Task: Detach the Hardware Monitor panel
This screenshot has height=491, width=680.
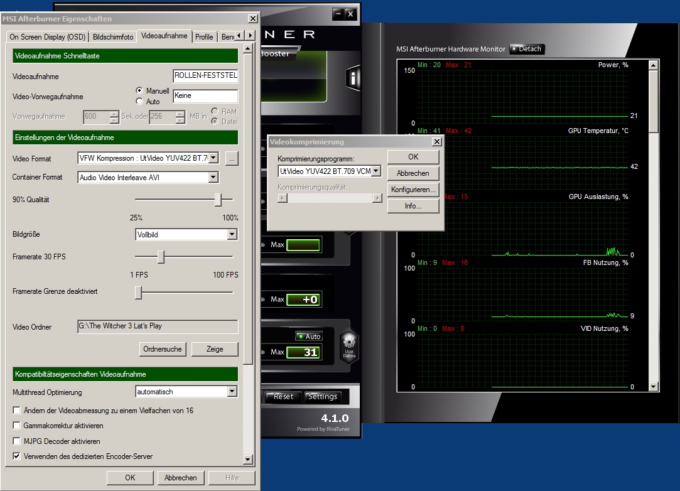Action: (527, 49)
